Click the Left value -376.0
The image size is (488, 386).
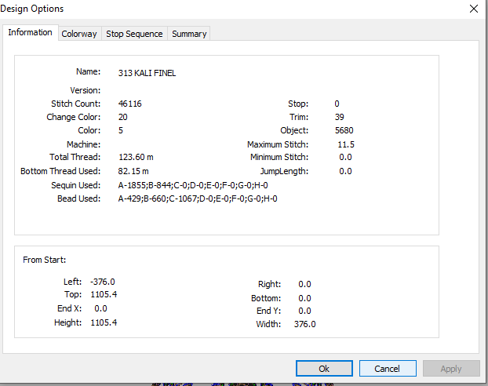point(103,282)
